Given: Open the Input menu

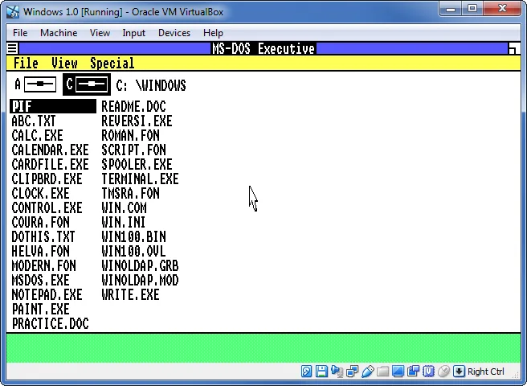Looking at the screenshot, I should coord(133,33).
